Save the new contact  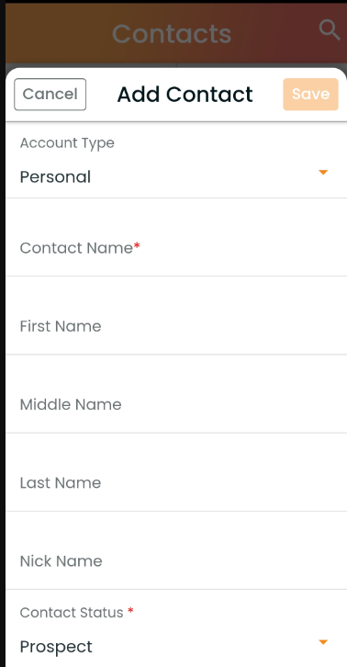point(311,94)
